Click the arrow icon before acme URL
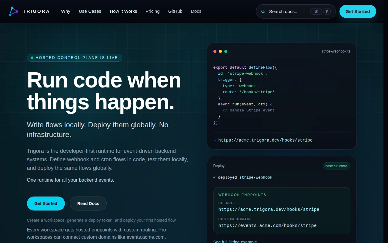 click(215, 140)
